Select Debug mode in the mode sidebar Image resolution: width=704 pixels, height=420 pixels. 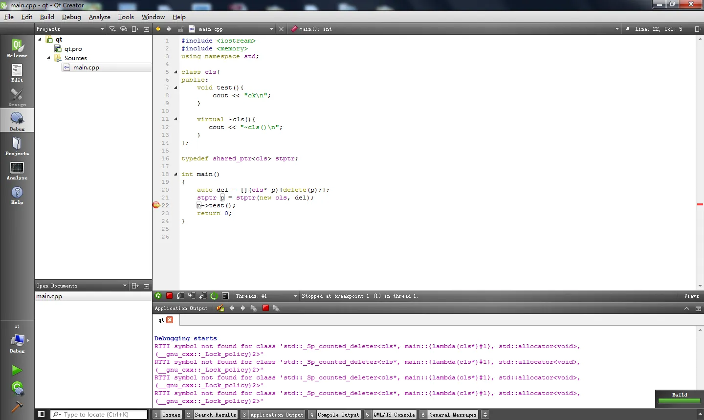[x=17, y=121]
